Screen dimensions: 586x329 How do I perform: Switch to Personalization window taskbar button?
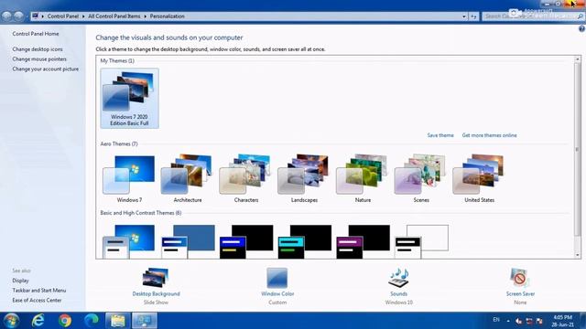(x=145, y=321)
